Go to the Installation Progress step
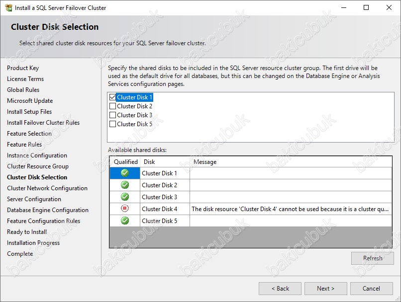This screenshot has width=401, height=302. click(x=33, y=243)
